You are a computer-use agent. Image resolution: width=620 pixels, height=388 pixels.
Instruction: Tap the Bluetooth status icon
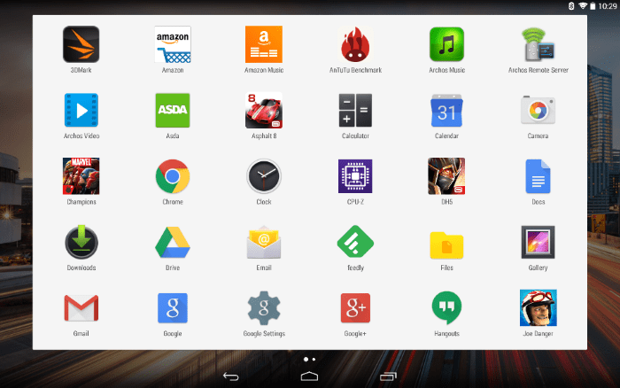(x=571, y=6)
